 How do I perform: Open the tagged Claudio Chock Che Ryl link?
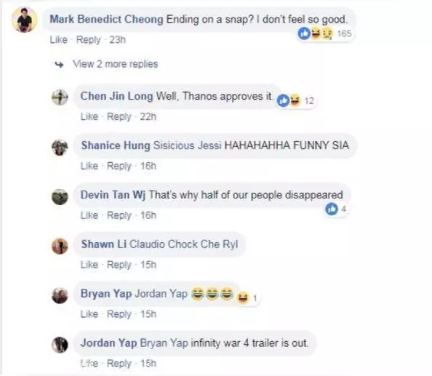(183, 244)
